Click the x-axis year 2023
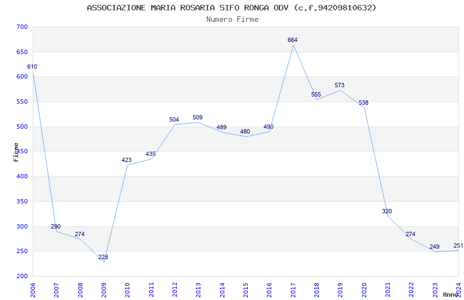The height and width of the screenshot is (300, 464). pos(435,290)
